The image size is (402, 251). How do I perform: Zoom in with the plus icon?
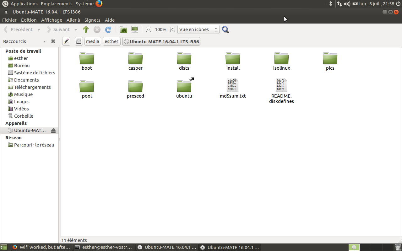173,29
